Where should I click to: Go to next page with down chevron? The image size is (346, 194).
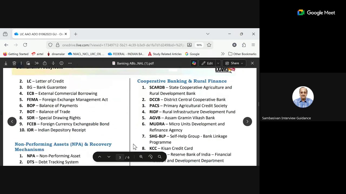point(109,157)
